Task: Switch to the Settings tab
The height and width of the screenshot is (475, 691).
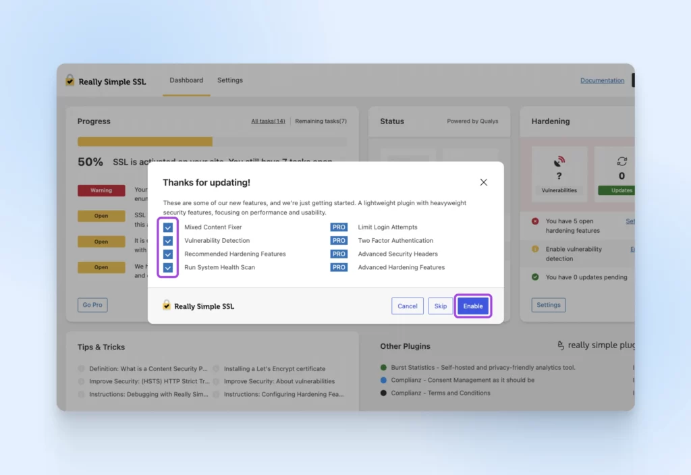Action: point(230,80)
